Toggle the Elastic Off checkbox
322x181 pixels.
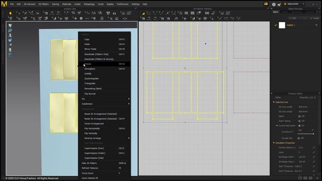pyautogui.click(x=299, y=116)
